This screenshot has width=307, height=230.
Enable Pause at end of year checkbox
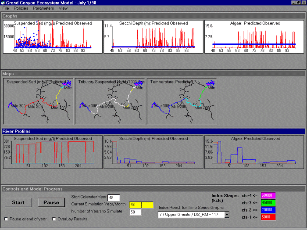coord(6,219)
